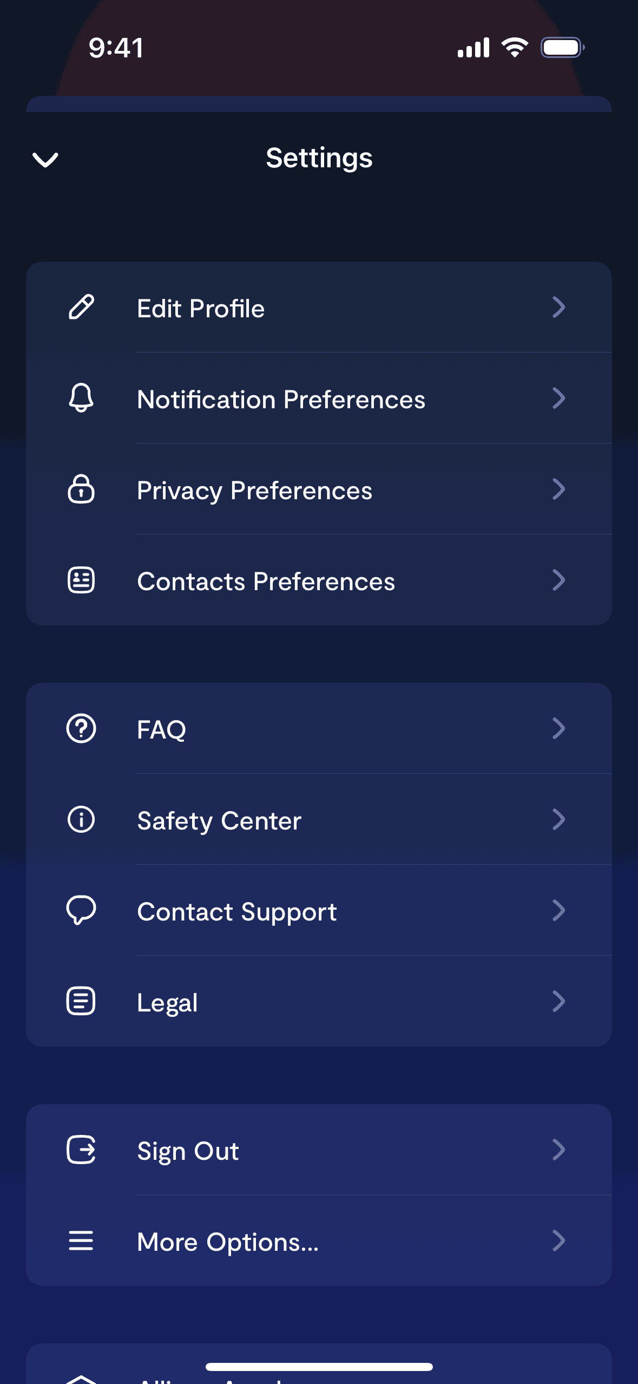The image size is (638, 1384).
Task: Expand the Legal row chevron
Action: (x=558, y=1001)
